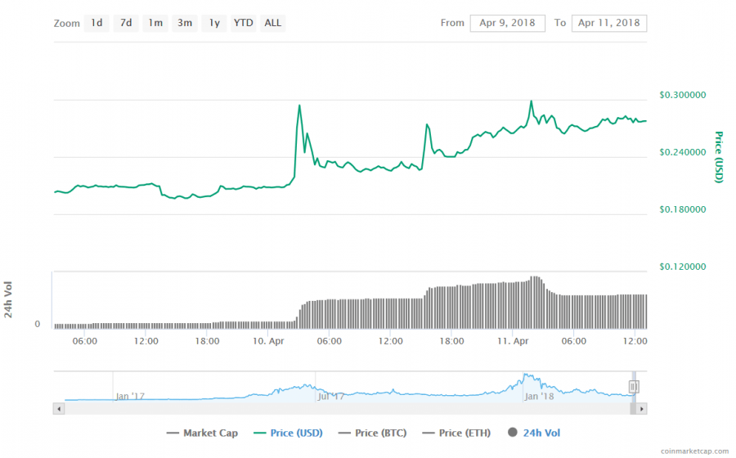The image size is (736, 458).
Task: Edit the From date field
Action: 507,23
